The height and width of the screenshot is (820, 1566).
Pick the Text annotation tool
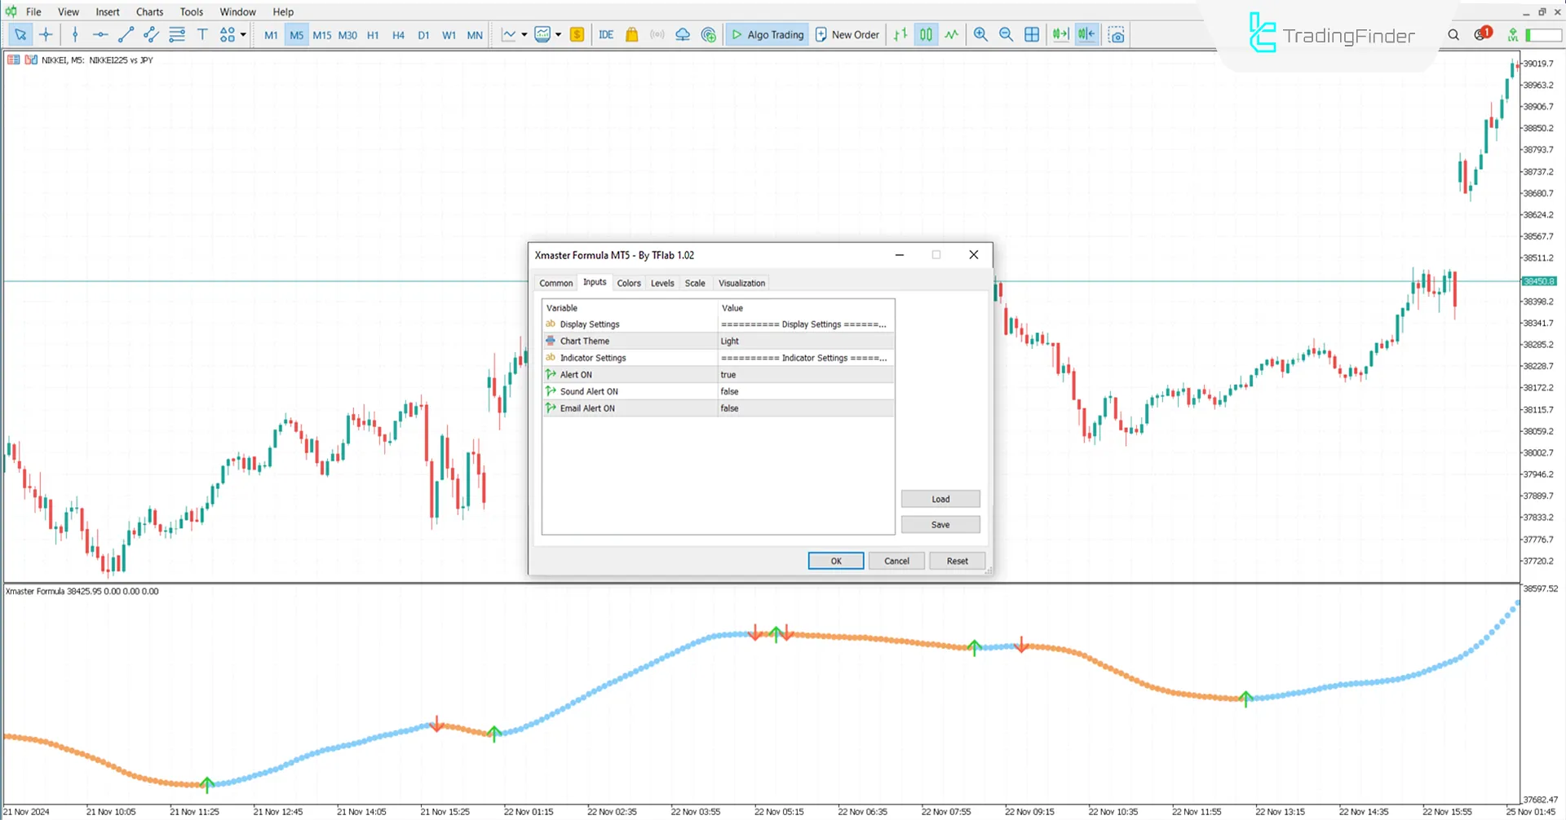tap(202, 34)
